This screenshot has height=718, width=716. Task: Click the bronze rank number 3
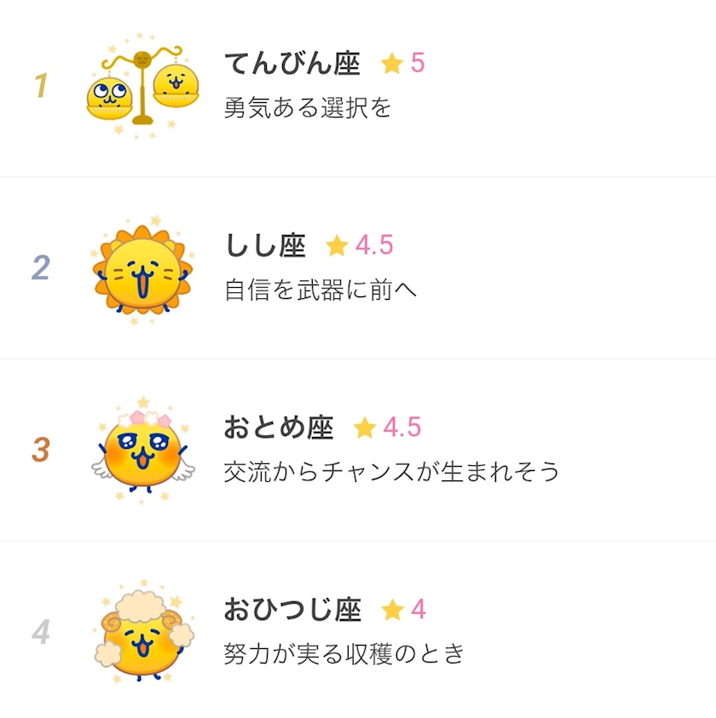(x=41, y=450)
